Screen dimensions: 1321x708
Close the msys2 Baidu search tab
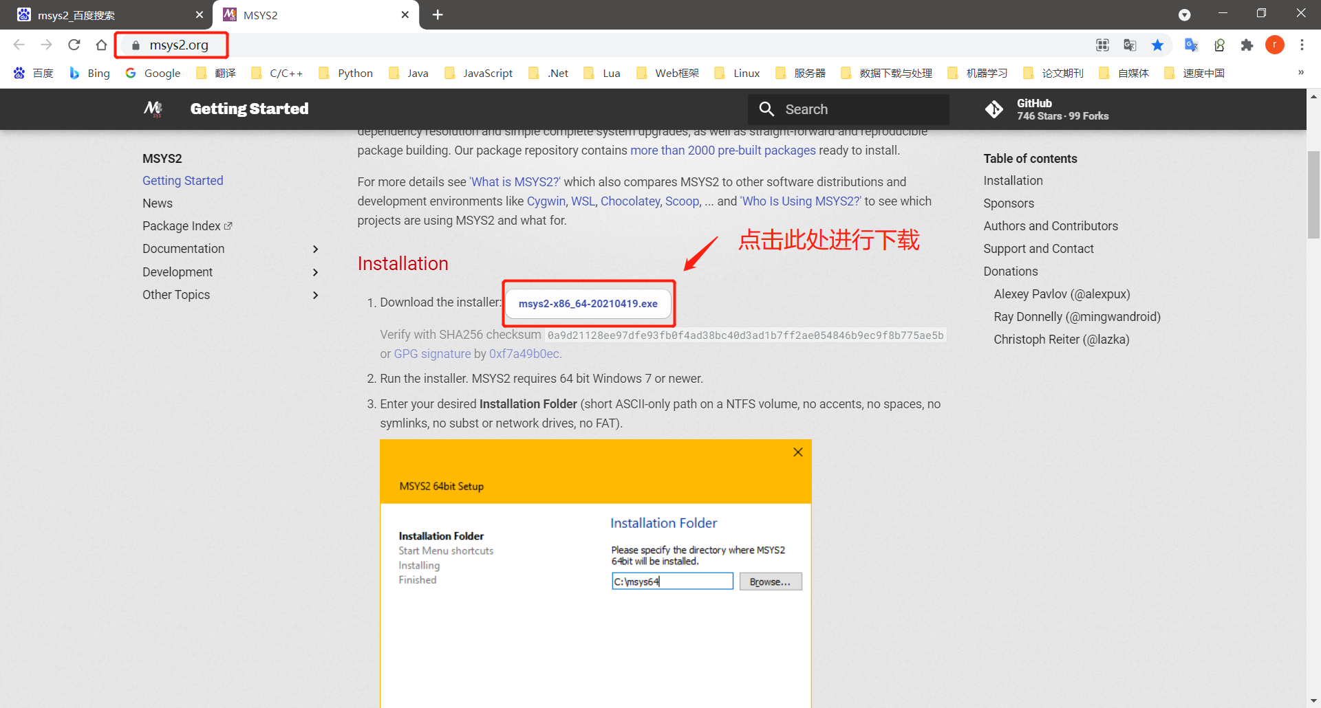tap(199, 14)
